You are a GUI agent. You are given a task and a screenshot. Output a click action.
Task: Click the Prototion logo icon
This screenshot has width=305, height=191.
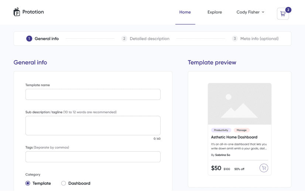coord(17,12)
